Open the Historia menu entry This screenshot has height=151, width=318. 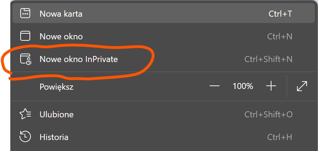point(54,137)
